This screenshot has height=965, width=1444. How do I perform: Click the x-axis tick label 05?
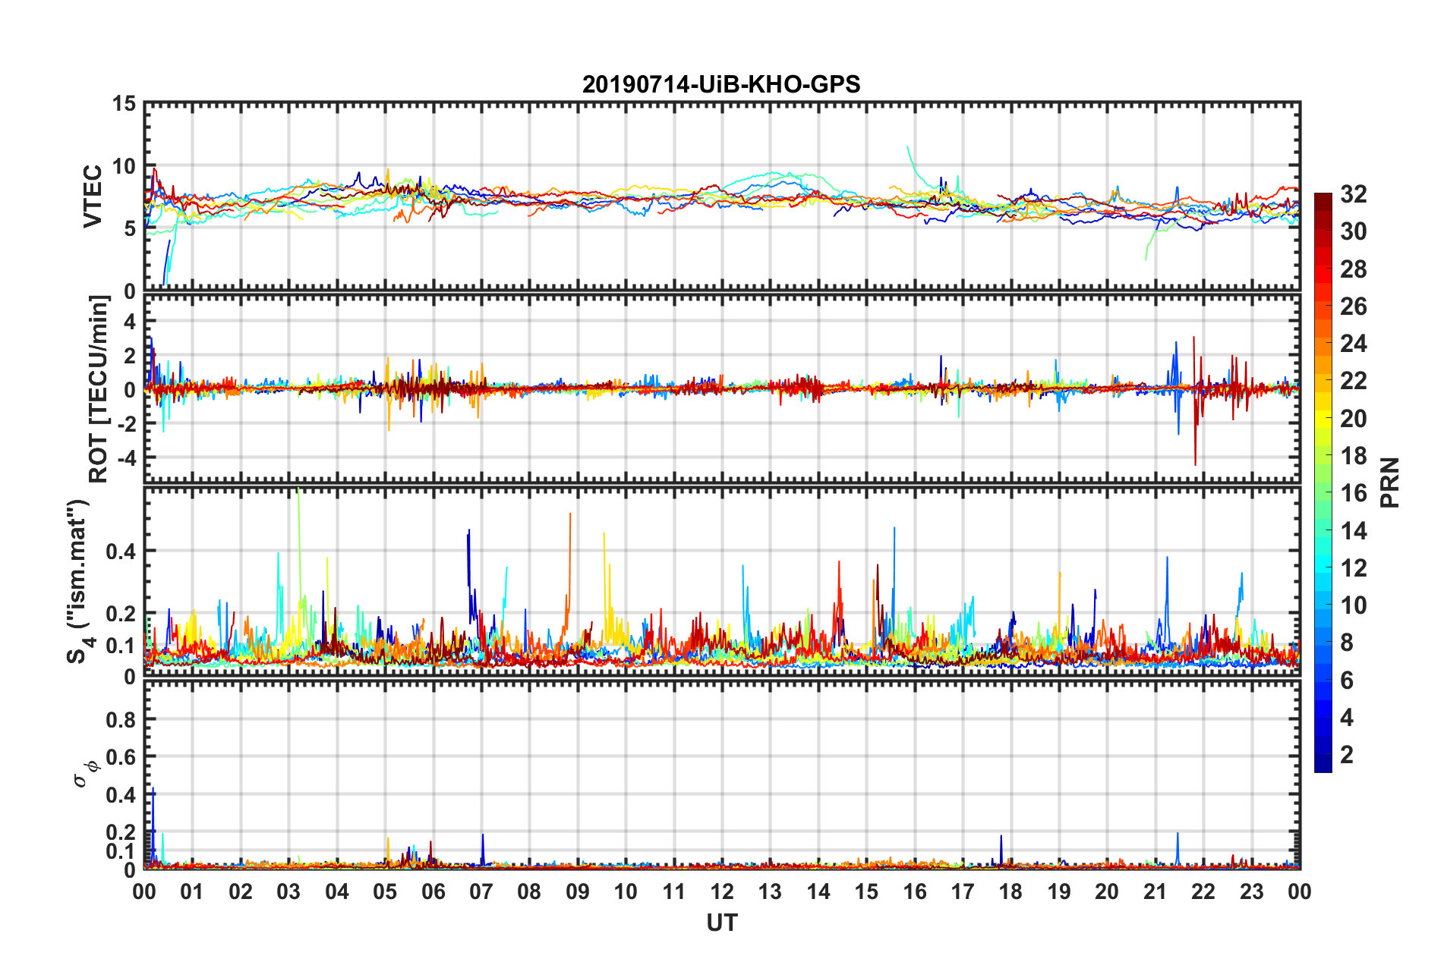pyautogui.click(x=385, y=891)
